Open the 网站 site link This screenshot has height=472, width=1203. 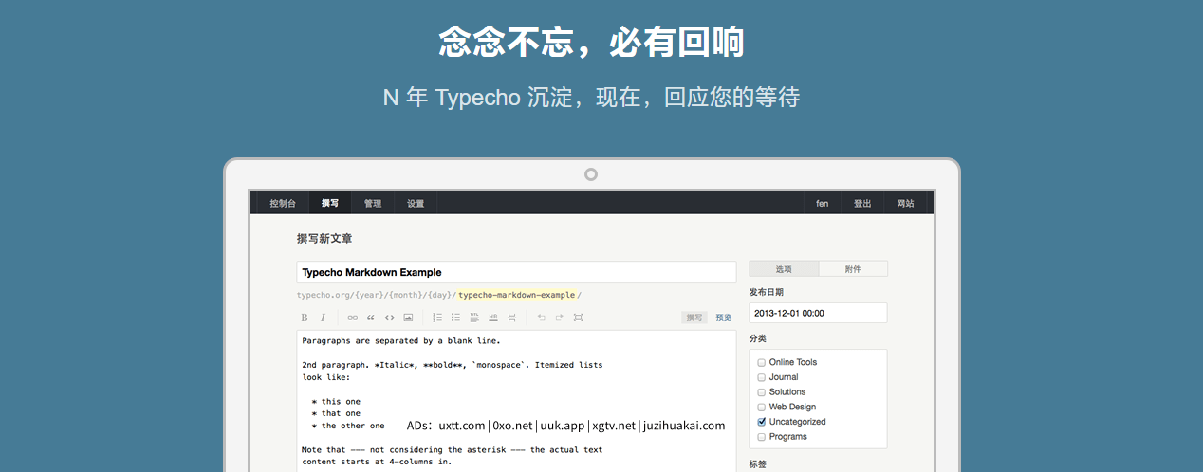906,204
